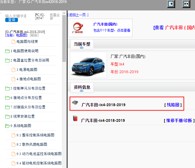195x168 pixels.
Task: Open 9.2 散热风扇电路图
Action: (x=32, y=144)
